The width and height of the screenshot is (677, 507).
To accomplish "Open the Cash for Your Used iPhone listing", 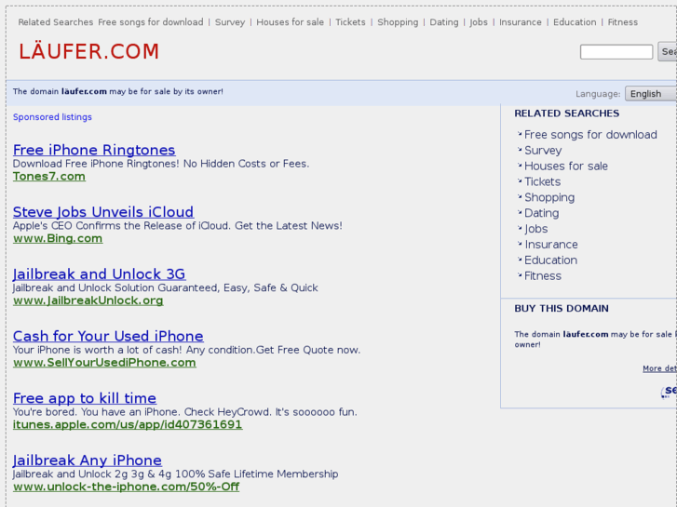I will (x=108, y=336).
